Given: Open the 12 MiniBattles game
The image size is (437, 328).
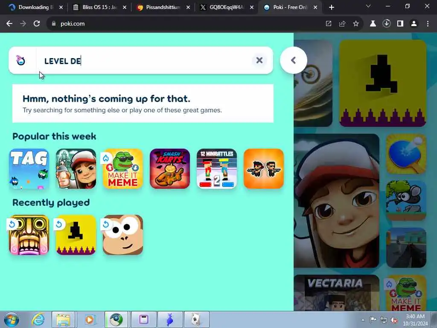Looking at the screenshot, I should click(216, 169).
